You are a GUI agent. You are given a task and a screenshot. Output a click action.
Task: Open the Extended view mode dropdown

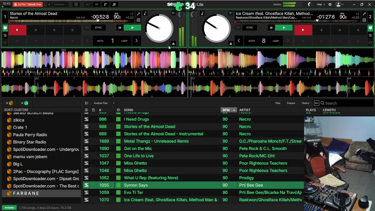pos(61,4)
